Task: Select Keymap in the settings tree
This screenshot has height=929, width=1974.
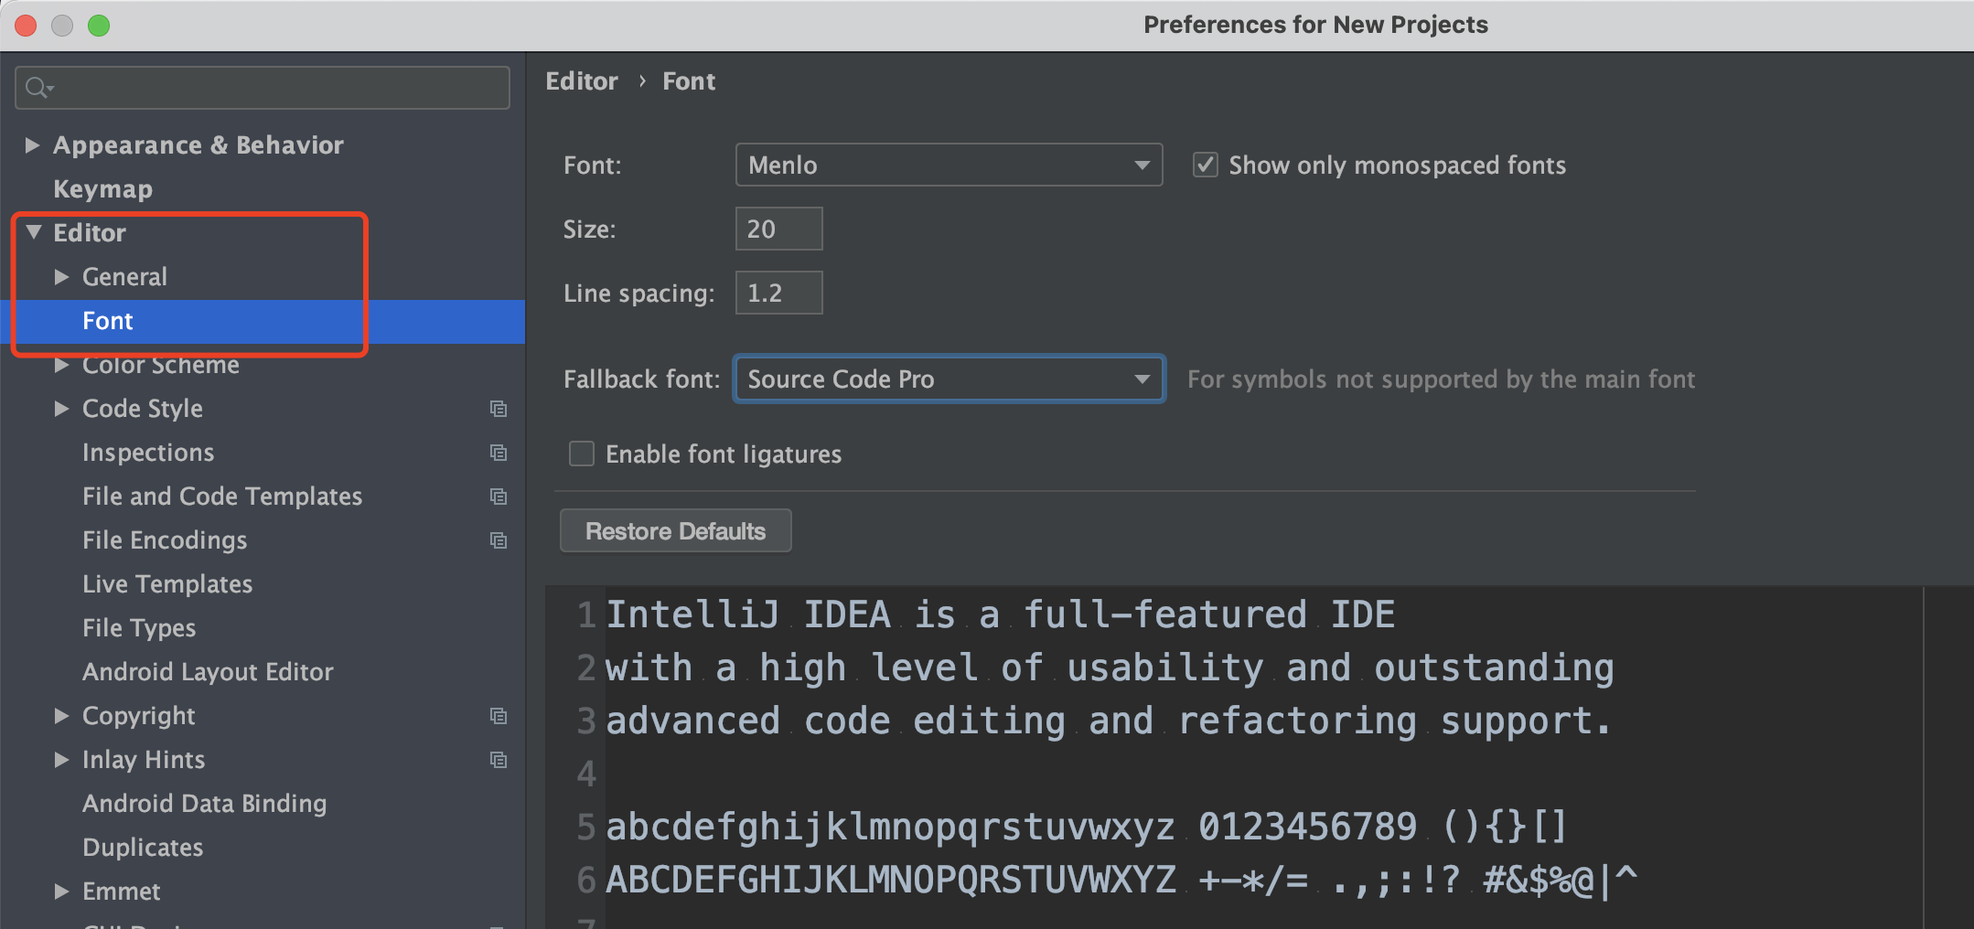Action: [x=102, y=189]
